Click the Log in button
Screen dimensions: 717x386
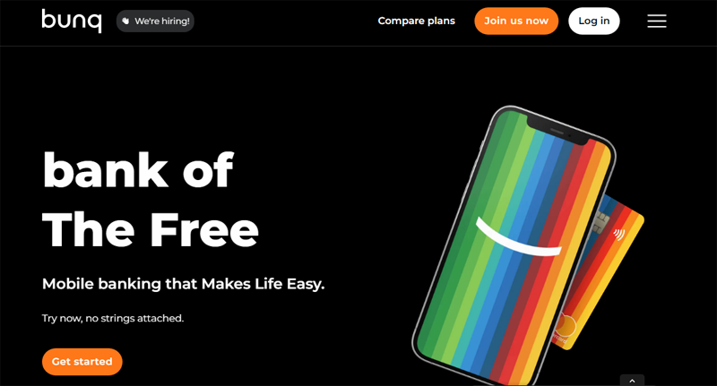594,21
